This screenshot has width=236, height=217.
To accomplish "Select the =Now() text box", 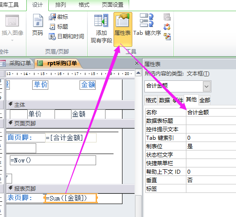I will [x=53, y=160].
